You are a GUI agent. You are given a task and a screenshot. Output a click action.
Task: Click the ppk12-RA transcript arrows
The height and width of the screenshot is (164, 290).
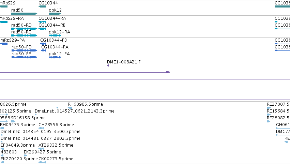(x=55, y=35)
